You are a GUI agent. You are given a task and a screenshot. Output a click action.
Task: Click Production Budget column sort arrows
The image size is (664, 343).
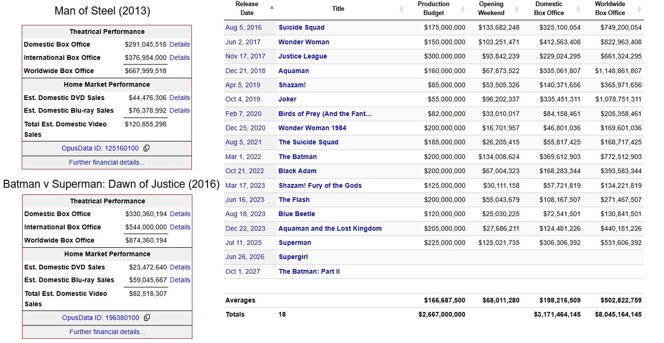pos(462,9)
